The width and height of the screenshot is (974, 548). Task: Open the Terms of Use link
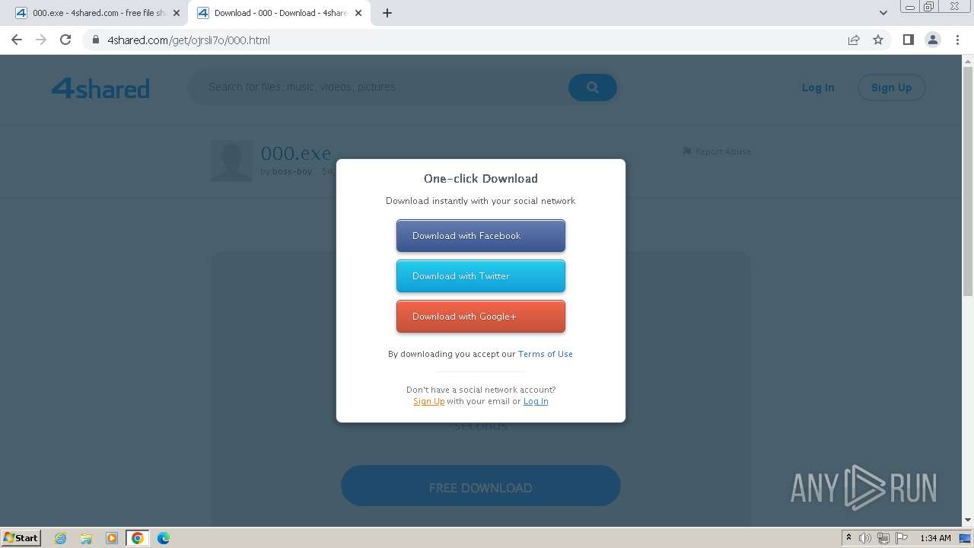point(546,354)
